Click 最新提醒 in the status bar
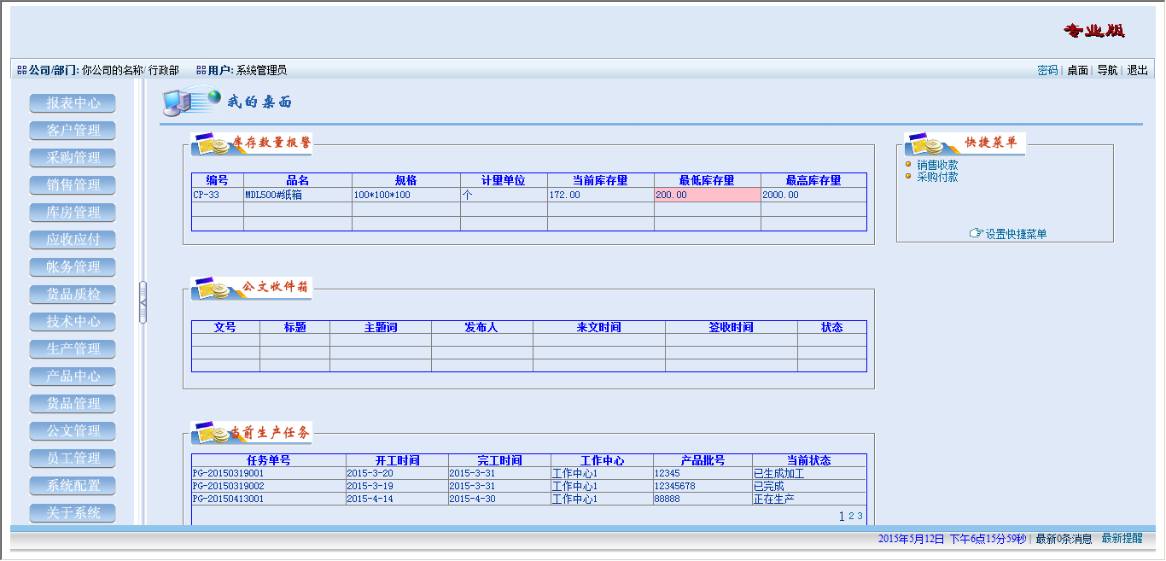The width and height of the screenshot is (1166, 561). click(x=1122, y=539)
